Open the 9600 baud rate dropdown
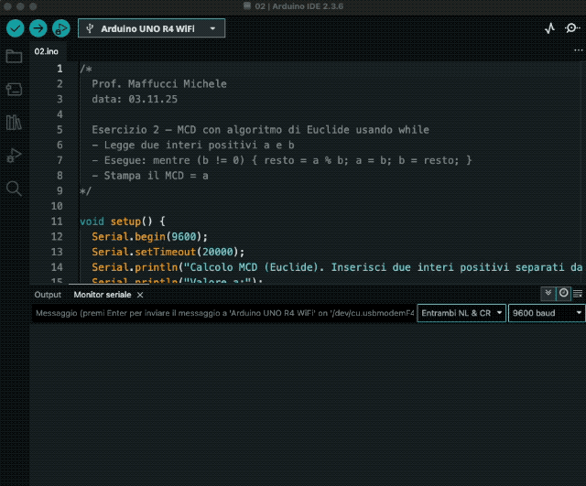586x486 pixels. click(547, 313)
